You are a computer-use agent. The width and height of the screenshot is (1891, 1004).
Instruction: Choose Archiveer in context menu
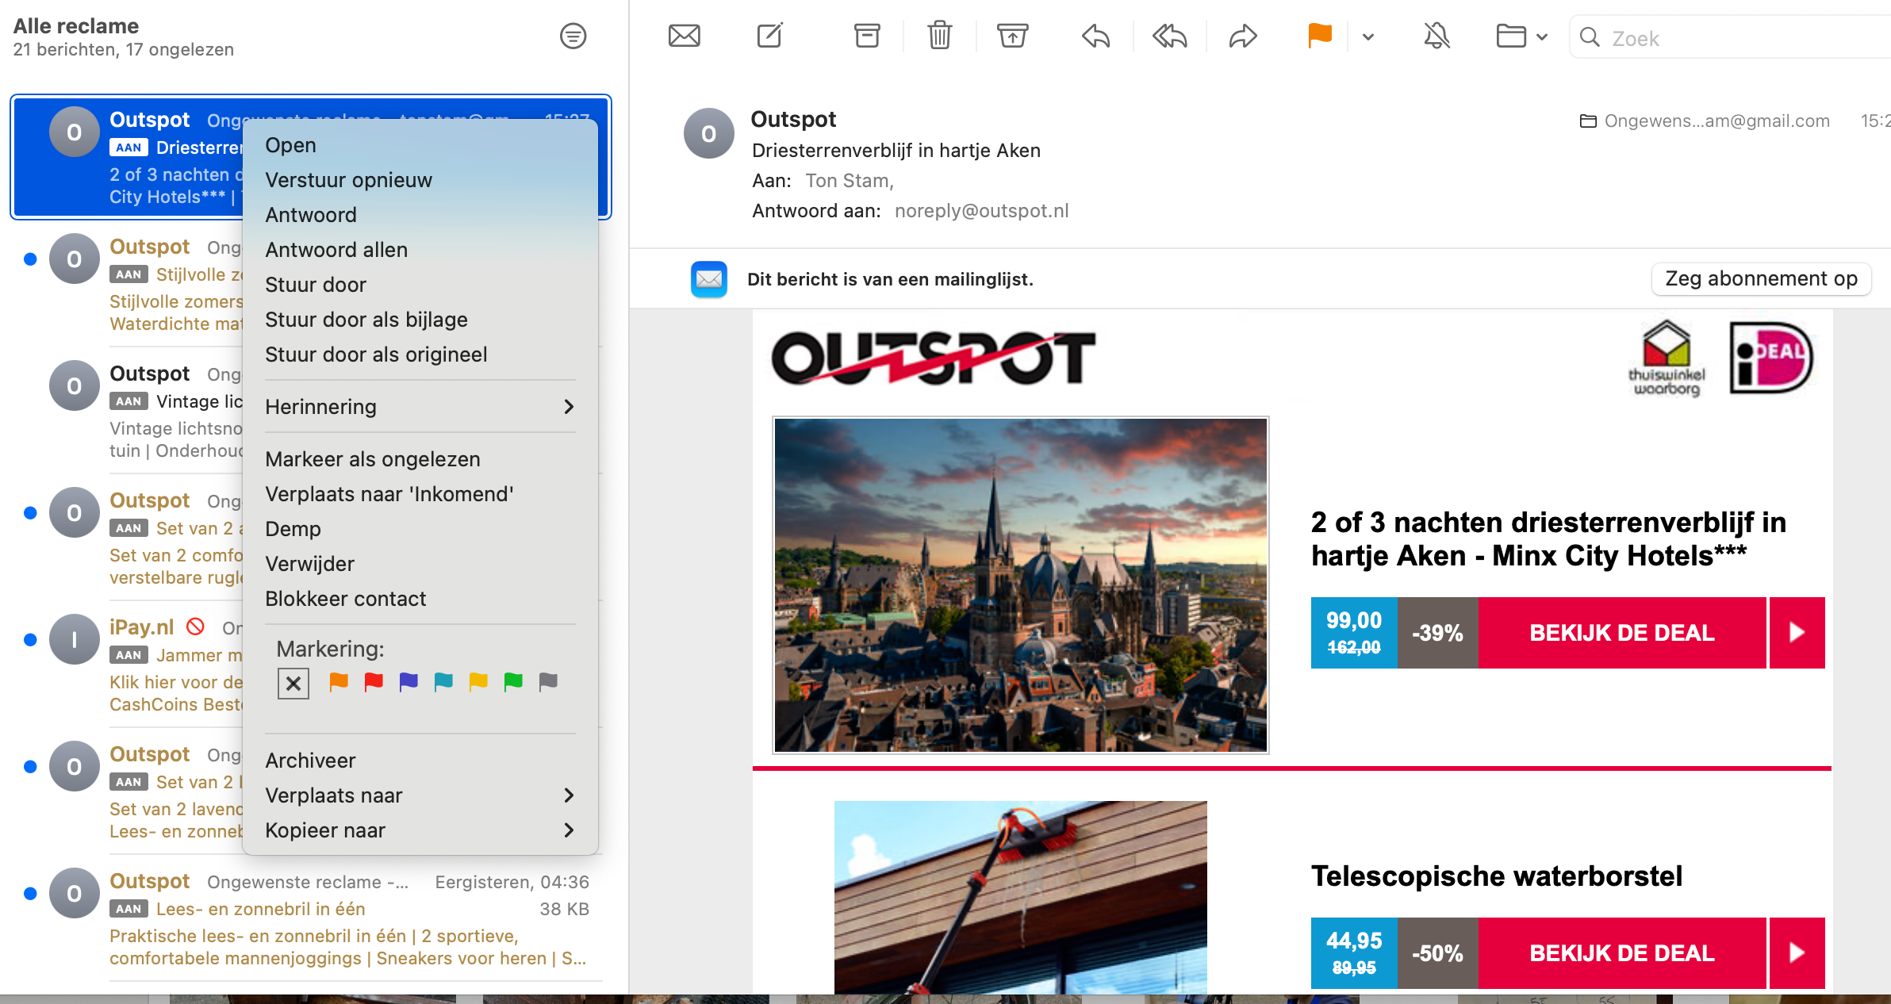[420, 761]
